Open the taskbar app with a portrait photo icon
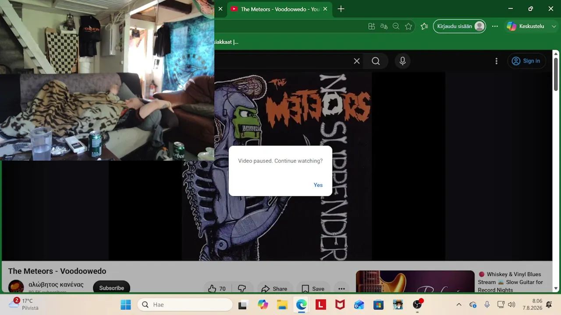561x315 pixels. pos(398,304)
